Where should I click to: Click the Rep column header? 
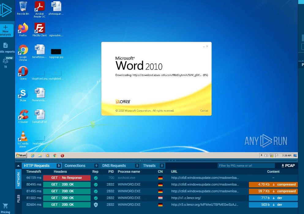pos(96,172)
